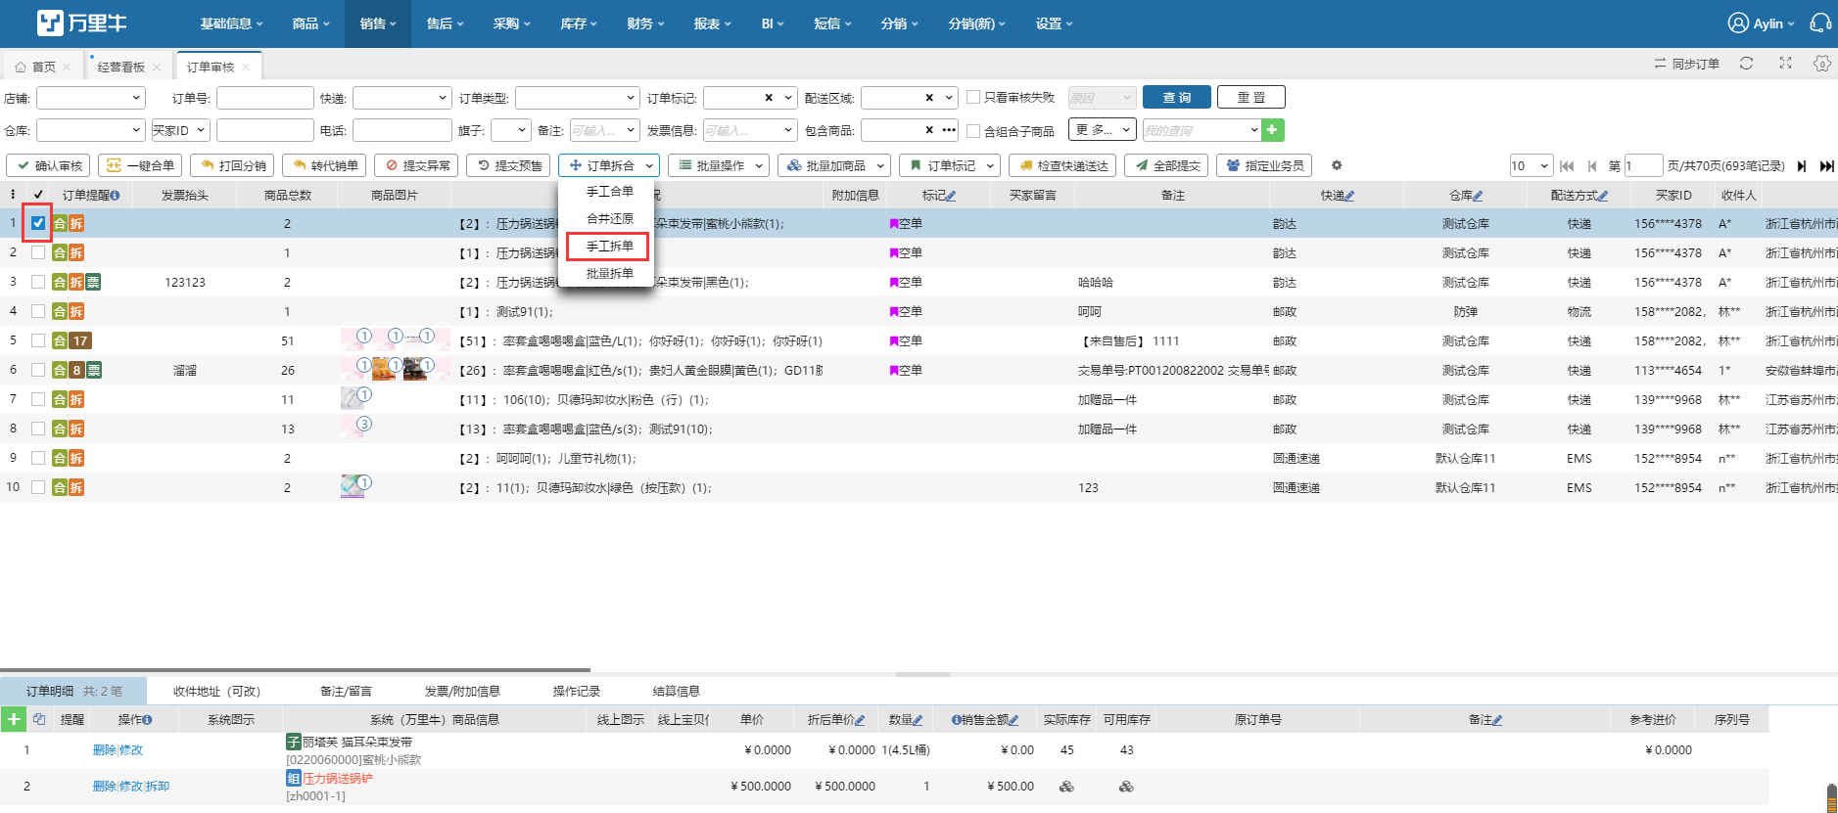
Task: Open the 快递 filter dropdown
Action: (x=401, y=98)
